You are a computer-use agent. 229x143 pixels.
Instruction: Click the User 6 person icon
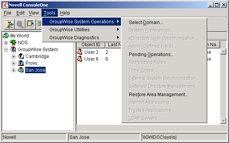[80, 59]
